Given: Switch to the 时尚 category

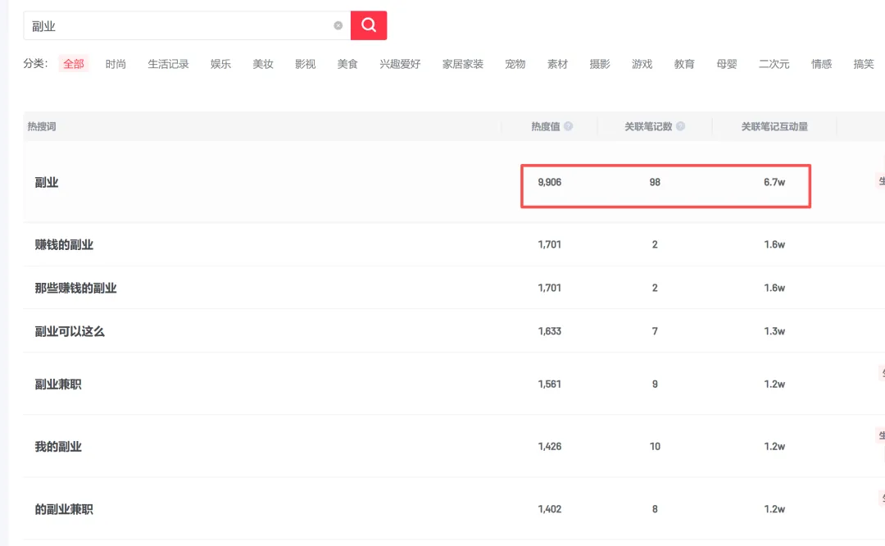Looking at the screenshot, I should coord(116,64).
